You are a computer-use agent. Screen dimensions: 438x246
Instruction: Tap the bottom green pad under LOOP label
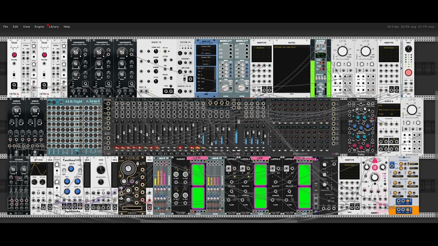260,197
